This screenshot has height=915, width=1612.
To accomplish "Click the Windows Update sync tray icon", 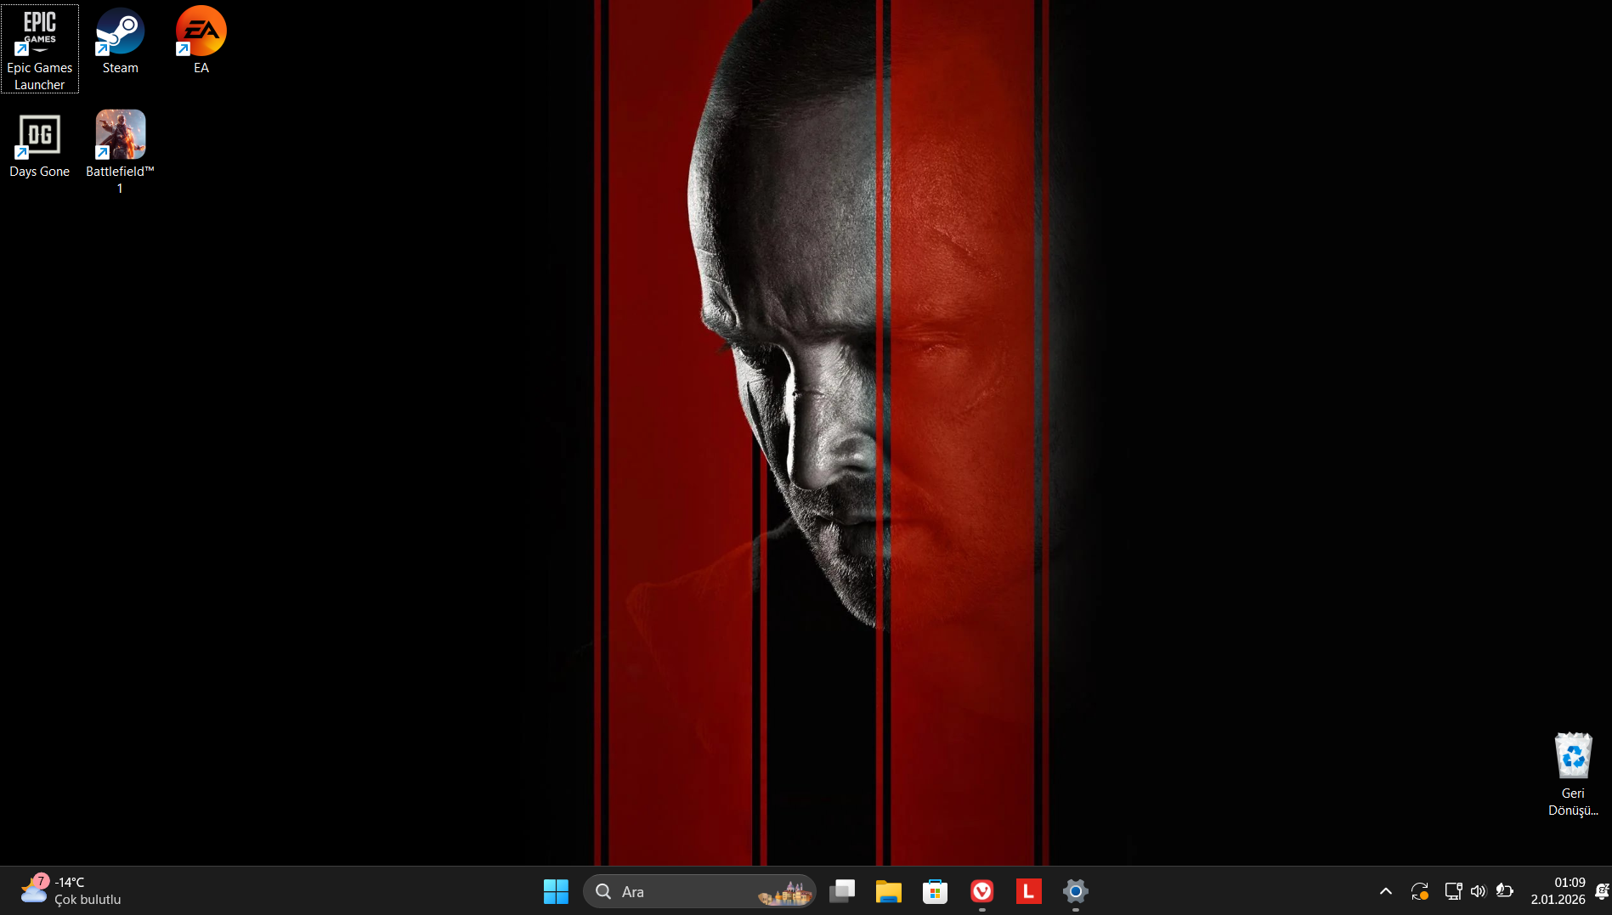I will 1420,891.
